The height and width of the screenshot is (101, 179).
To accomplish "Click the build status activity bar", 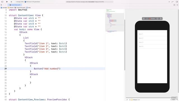I will [x=89, y=2].
